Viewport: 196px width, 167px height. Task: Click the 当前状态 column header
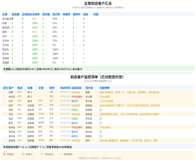tap(76, 88)
